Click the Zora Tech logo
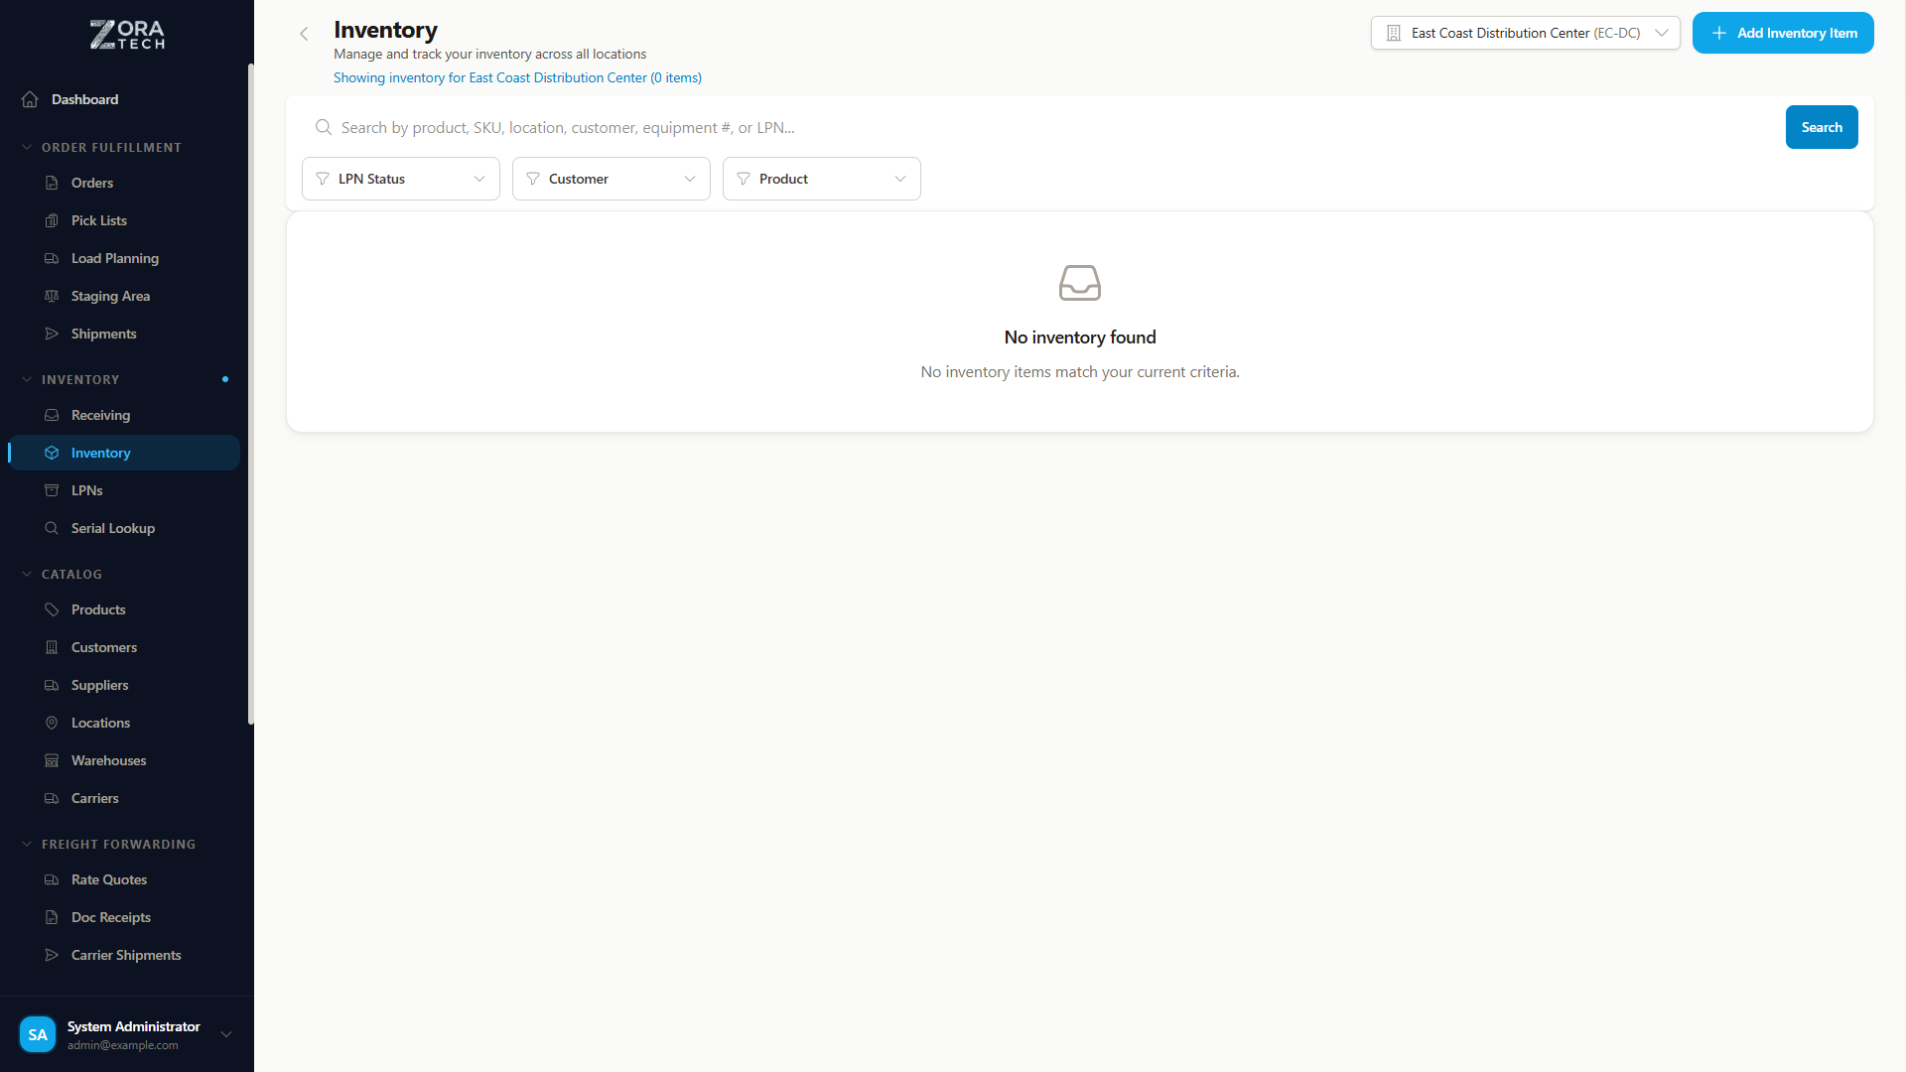Image resolution: width=1906 pixels, height=1072 pixels. 127,35
